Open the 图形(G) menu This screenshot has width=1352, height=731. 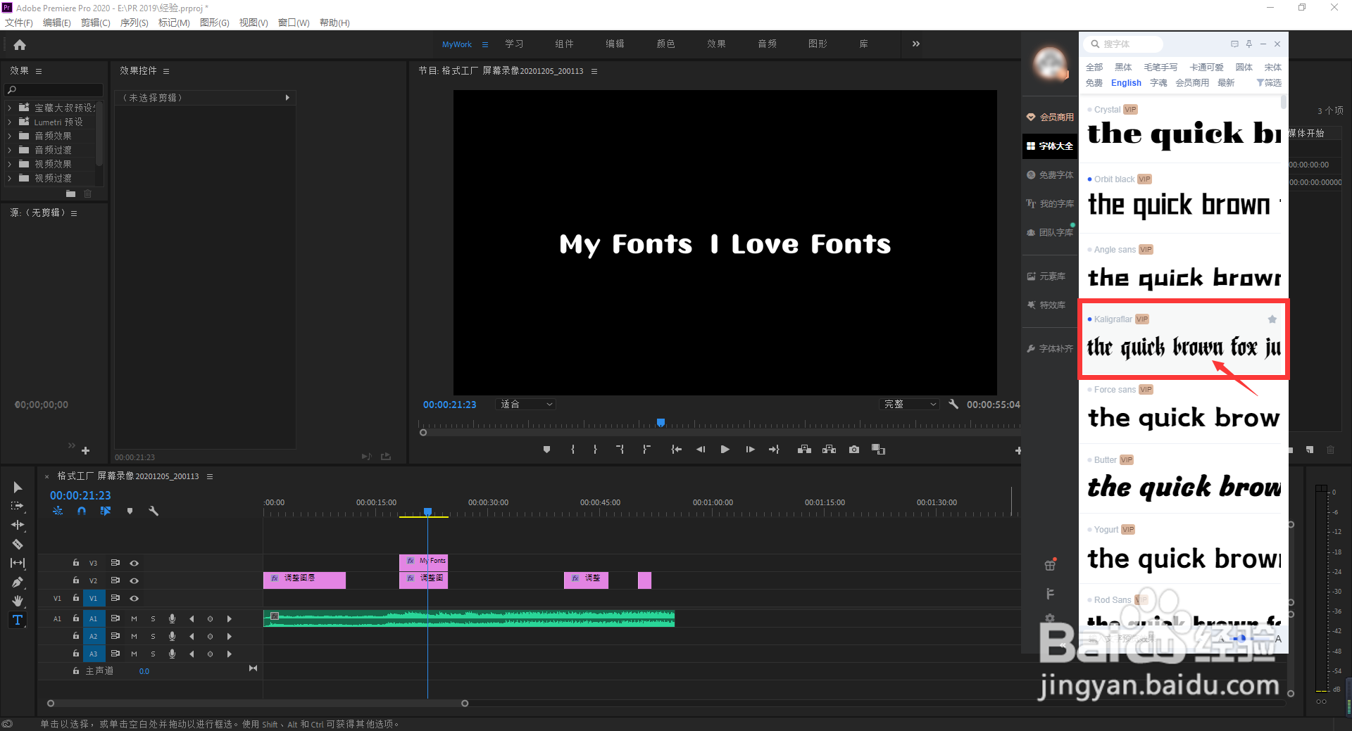pos(215,23)
